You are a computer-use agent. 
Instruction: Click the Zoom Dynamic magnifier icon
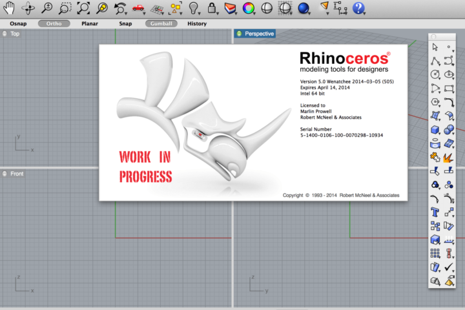46,8
